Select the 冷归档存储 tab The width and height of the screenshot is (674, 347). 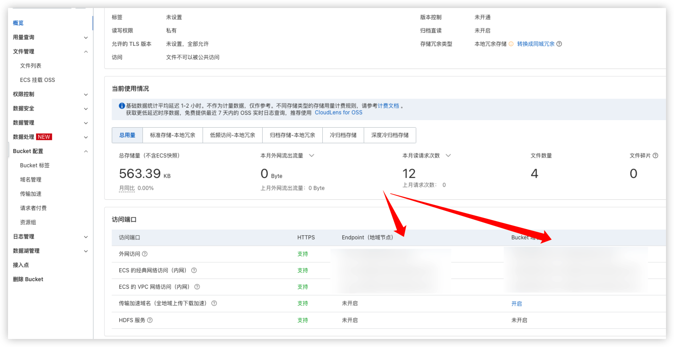click(x=343, y=135)
